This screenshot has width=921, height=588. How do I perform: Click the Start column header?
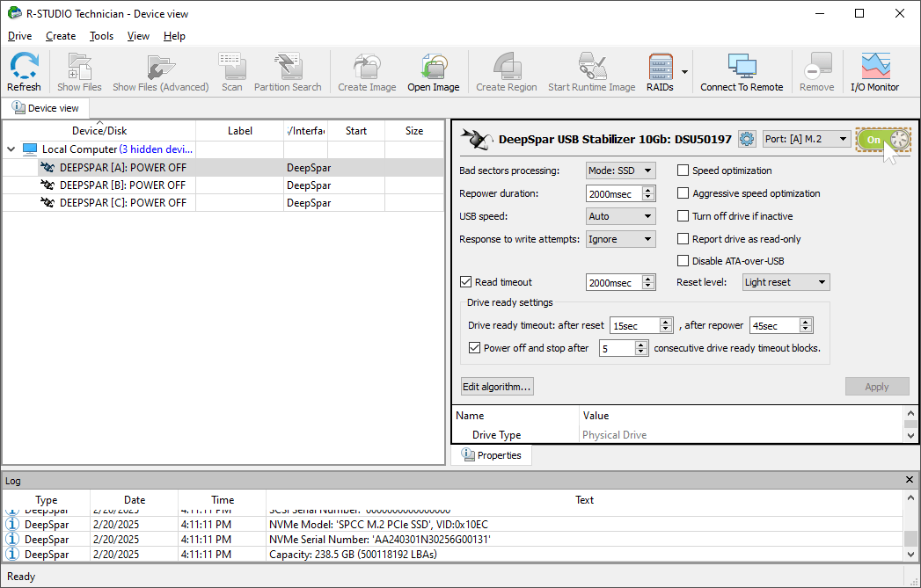[x=356, y=130]
